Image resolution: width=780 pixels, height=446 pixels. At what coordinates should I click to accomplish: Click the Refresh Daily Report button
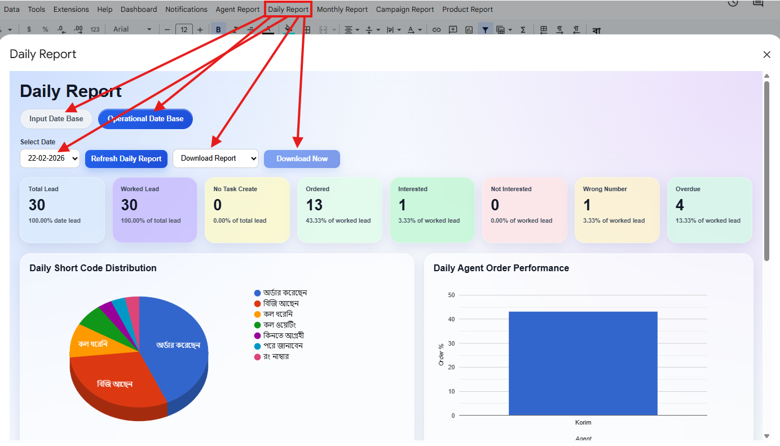pos(126,159)
